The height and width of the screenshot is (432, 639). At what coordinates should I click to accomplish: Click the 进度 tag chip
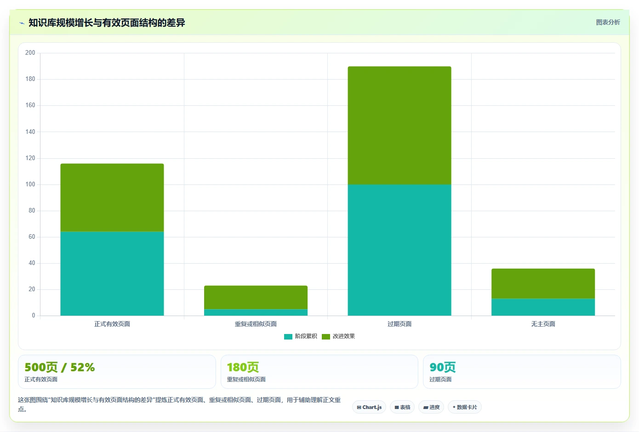(431, 407)
